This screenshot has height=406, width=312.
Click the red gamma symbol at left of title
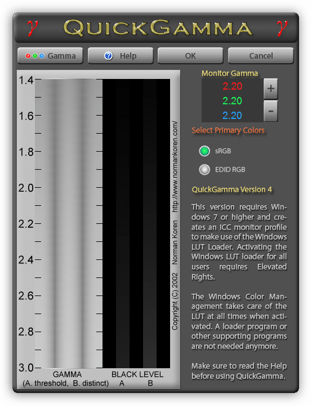[33, 28]
